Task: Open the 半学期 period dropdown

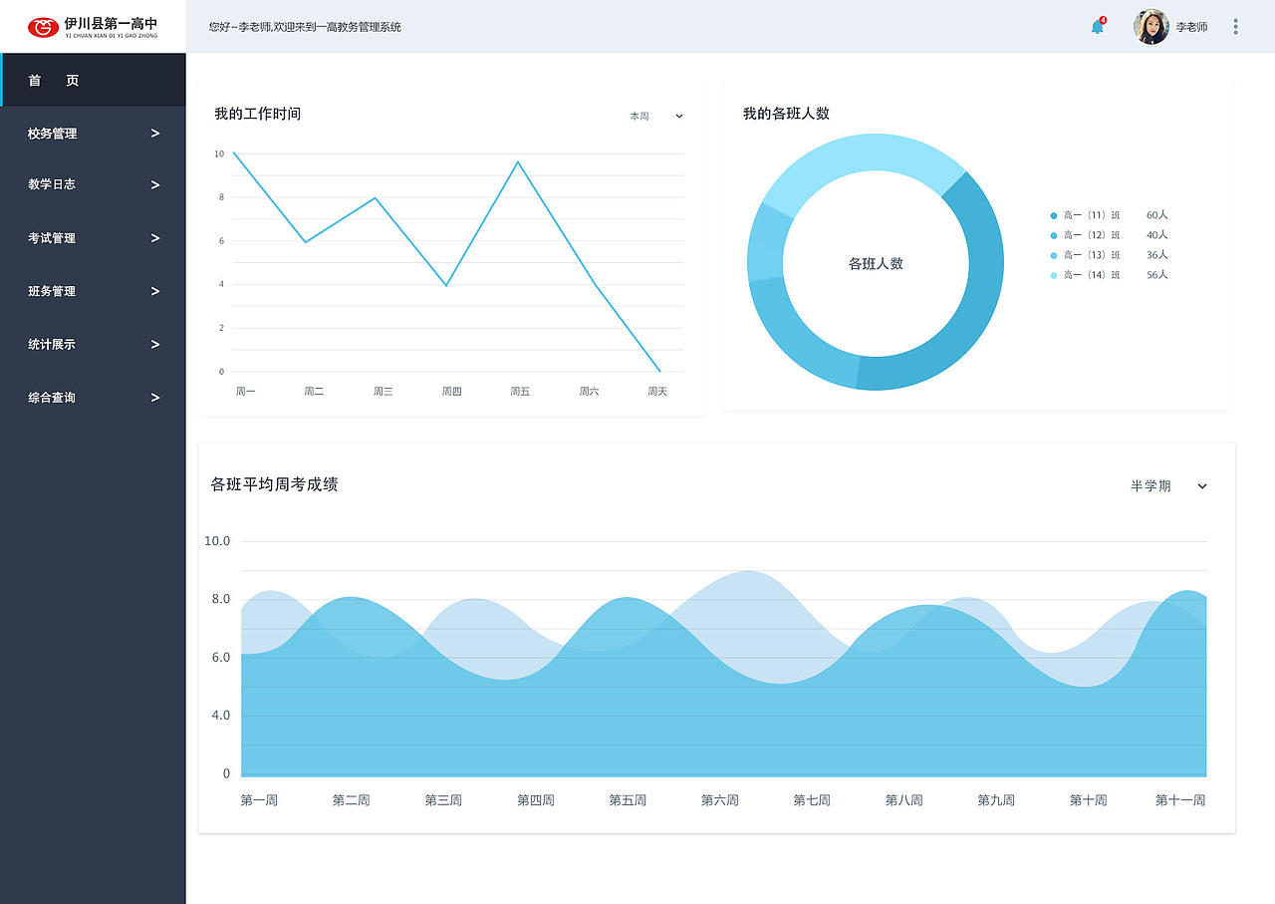Action: click(x=1168, y=486)
